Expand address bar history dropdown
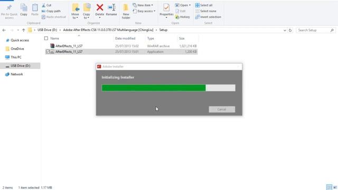This screenshot has width=338, height=190. tap(285, 31)
